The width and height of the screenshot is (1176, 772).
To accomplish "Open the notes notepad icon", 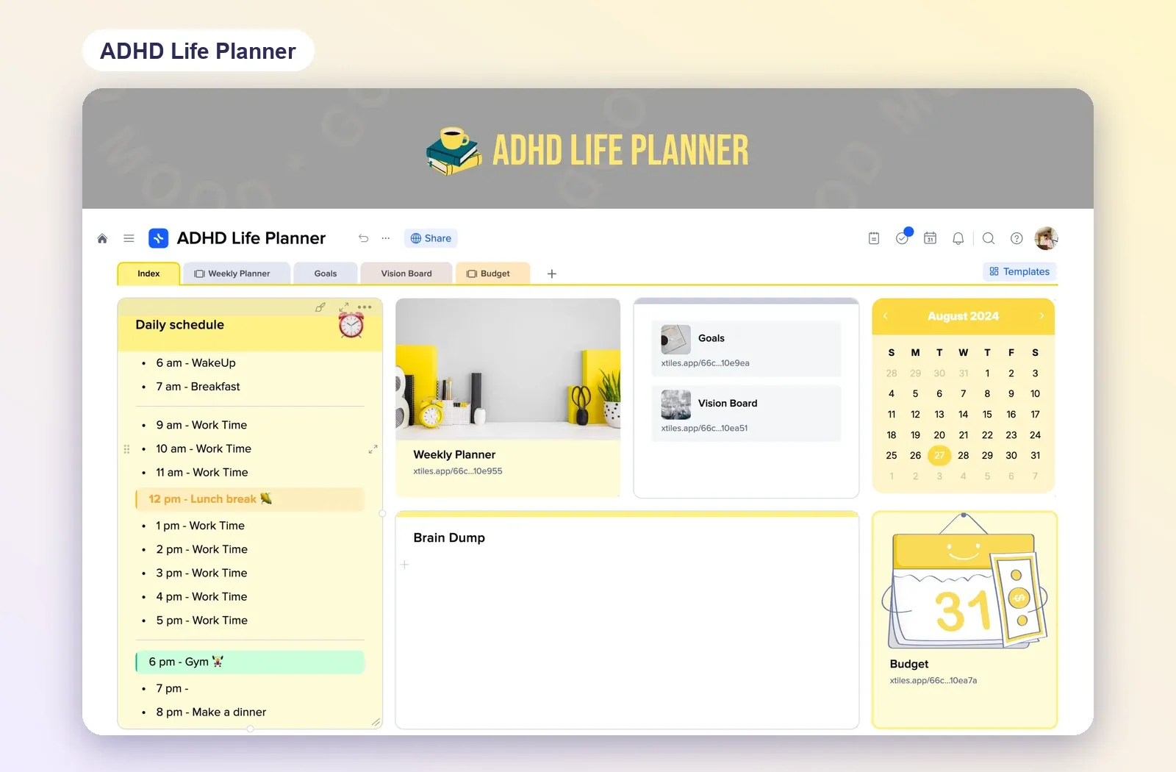I will click(x=874, y=238).
